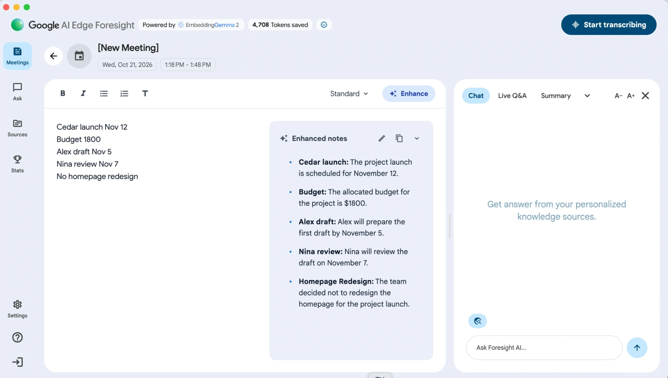The width and height of the screenshot is (668, 378).
Task: Open the help question mark icon
Action: (x=17, y=337)
